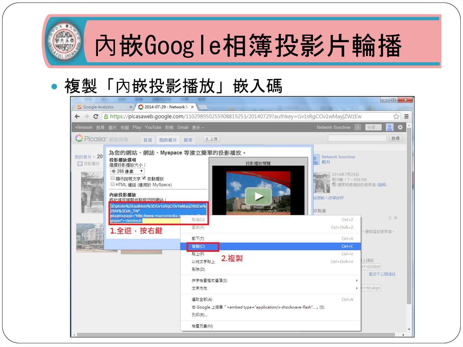This screenshot has height=347, width=463.
Task: Reload the page with the refresh icon
Action: pyautogui.click(x=96, y=116)
